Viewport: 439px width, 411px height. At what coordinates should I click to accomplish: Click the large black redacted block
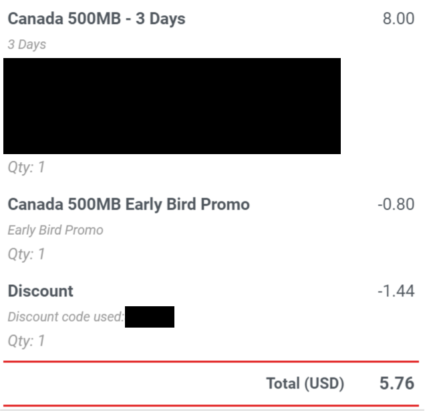coord(172,106)
